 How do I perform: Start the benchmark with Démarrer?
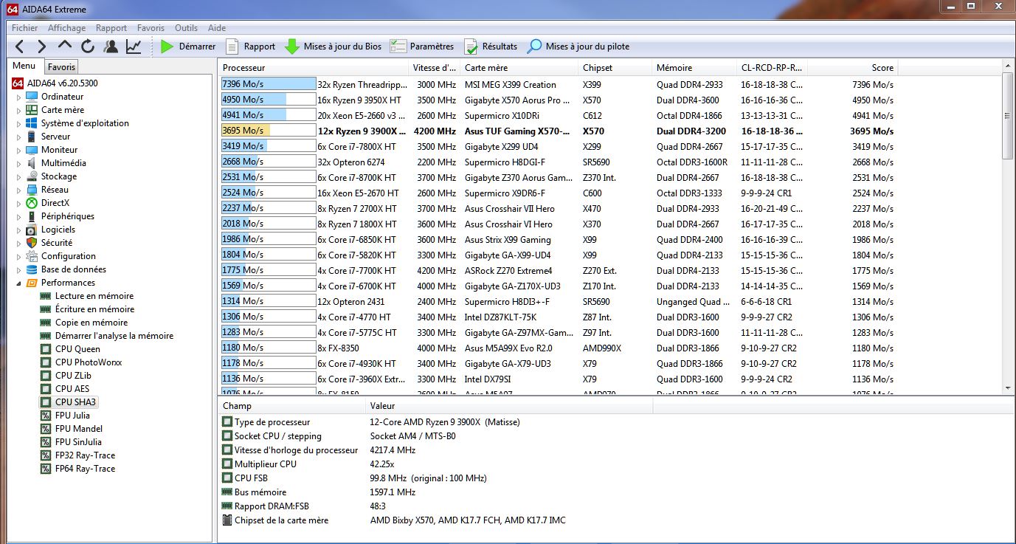click(x=188, y=47)
